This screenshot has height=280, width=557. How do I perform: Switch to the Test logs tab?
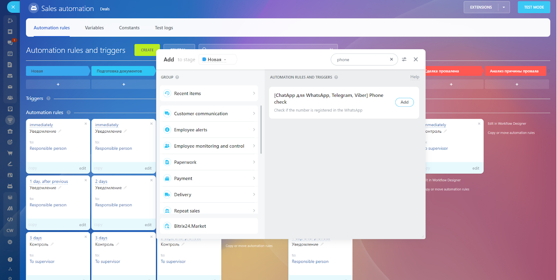click(164, 28)
